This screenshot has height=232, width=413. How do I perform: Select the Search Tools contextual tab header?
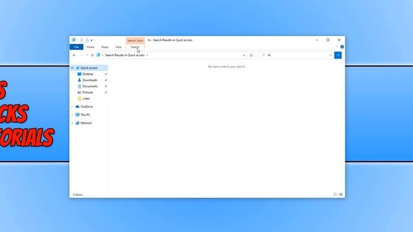(135, 41)
